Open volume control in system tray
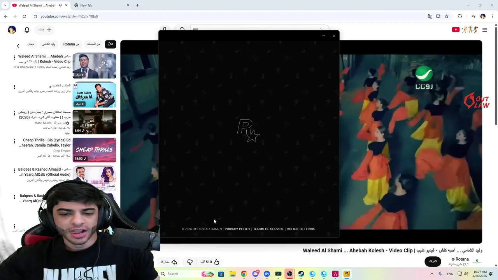The image size is (498, 280). 466,274
